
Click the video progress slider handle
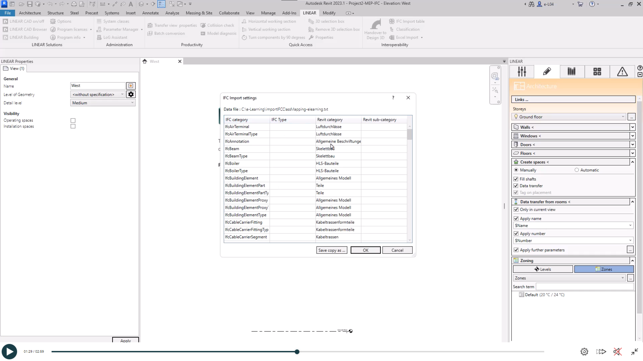click(x=297, y=352)
